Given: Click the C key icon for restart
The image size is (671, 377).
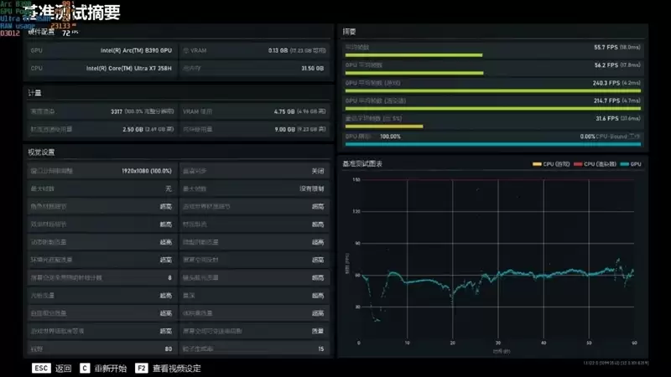Looking at the screenshot, I should click(85, 368).
